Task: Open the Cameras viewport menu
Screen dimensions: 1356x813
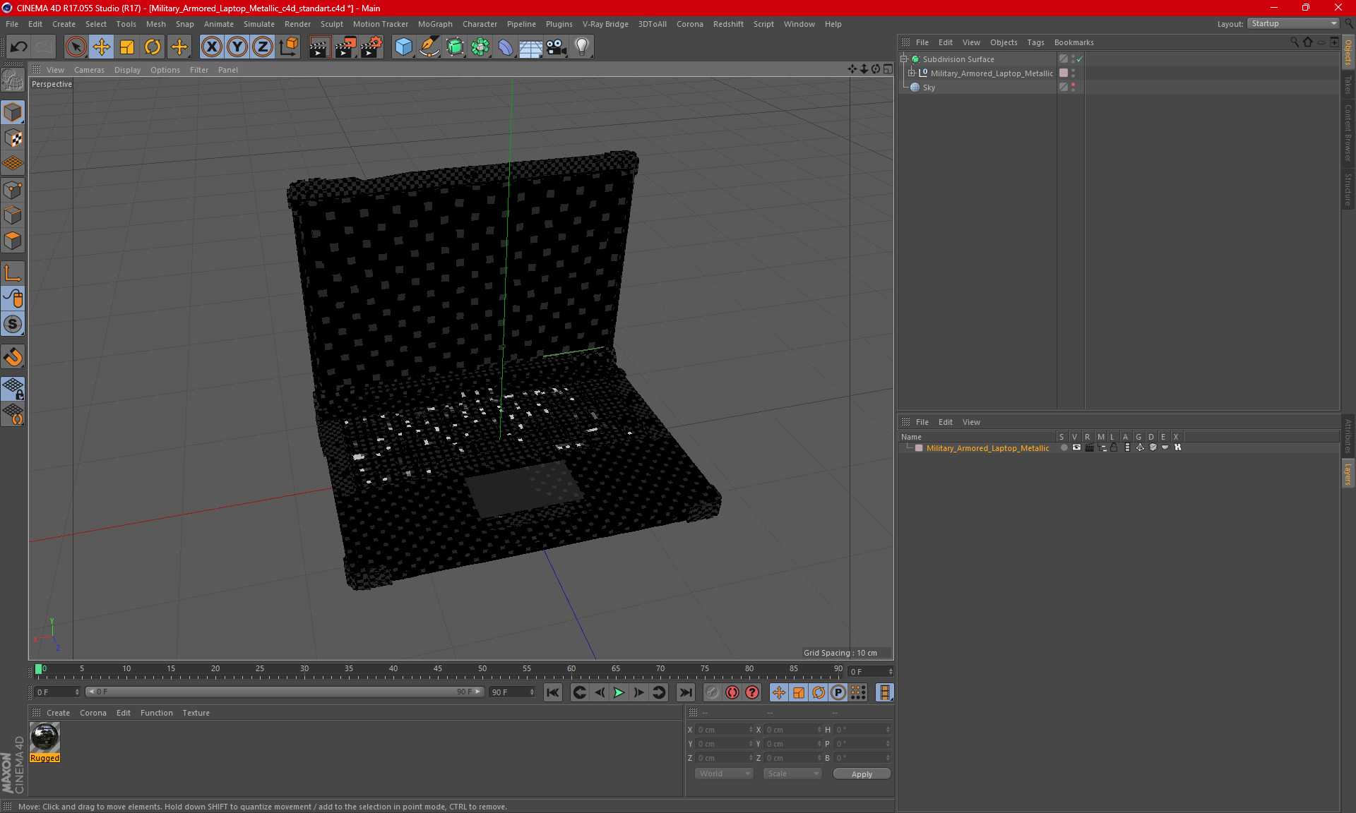Action: tap(89, 70)
